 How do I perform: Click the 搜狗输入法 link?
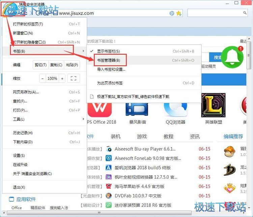(59, 208)
